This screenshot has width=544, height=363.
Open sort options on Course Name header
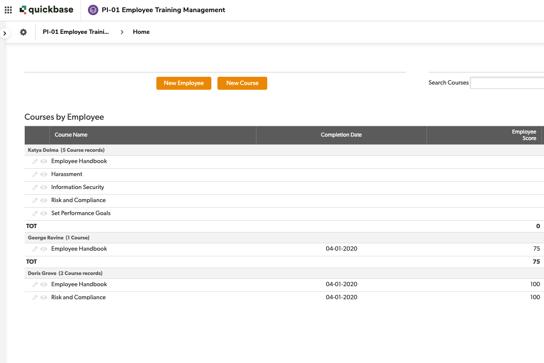(x=71, y=135)
